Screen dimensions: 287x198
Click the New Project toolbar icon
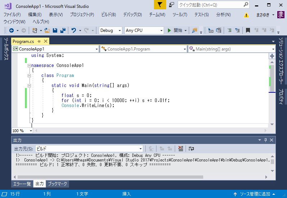(35, 30)
